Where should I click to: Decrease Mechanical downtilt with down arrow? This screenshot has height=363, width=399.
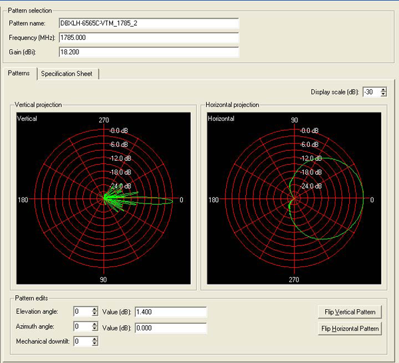point(95,344)
